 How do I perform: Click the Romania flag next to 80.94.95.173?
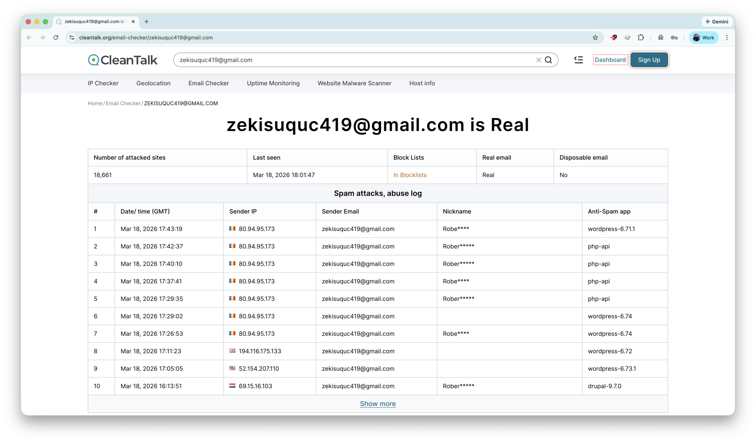click(232, 229)
